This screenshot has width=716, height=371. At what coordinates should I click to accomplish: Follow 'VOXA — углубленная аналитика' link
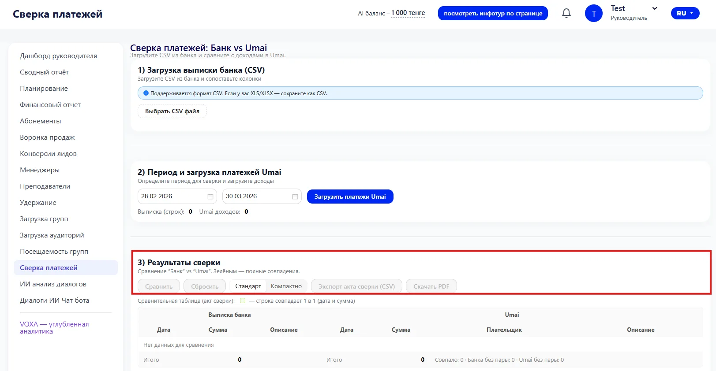click(54, 327)
